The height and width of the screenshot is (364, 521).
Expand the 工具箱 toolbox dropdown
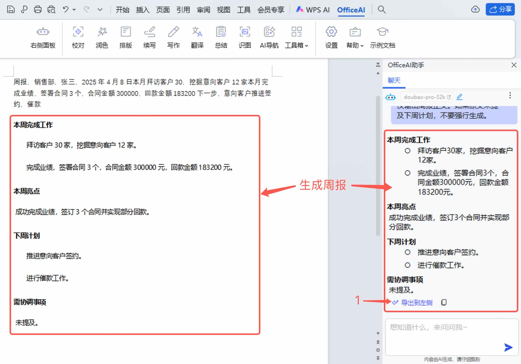tap(296, 37)
